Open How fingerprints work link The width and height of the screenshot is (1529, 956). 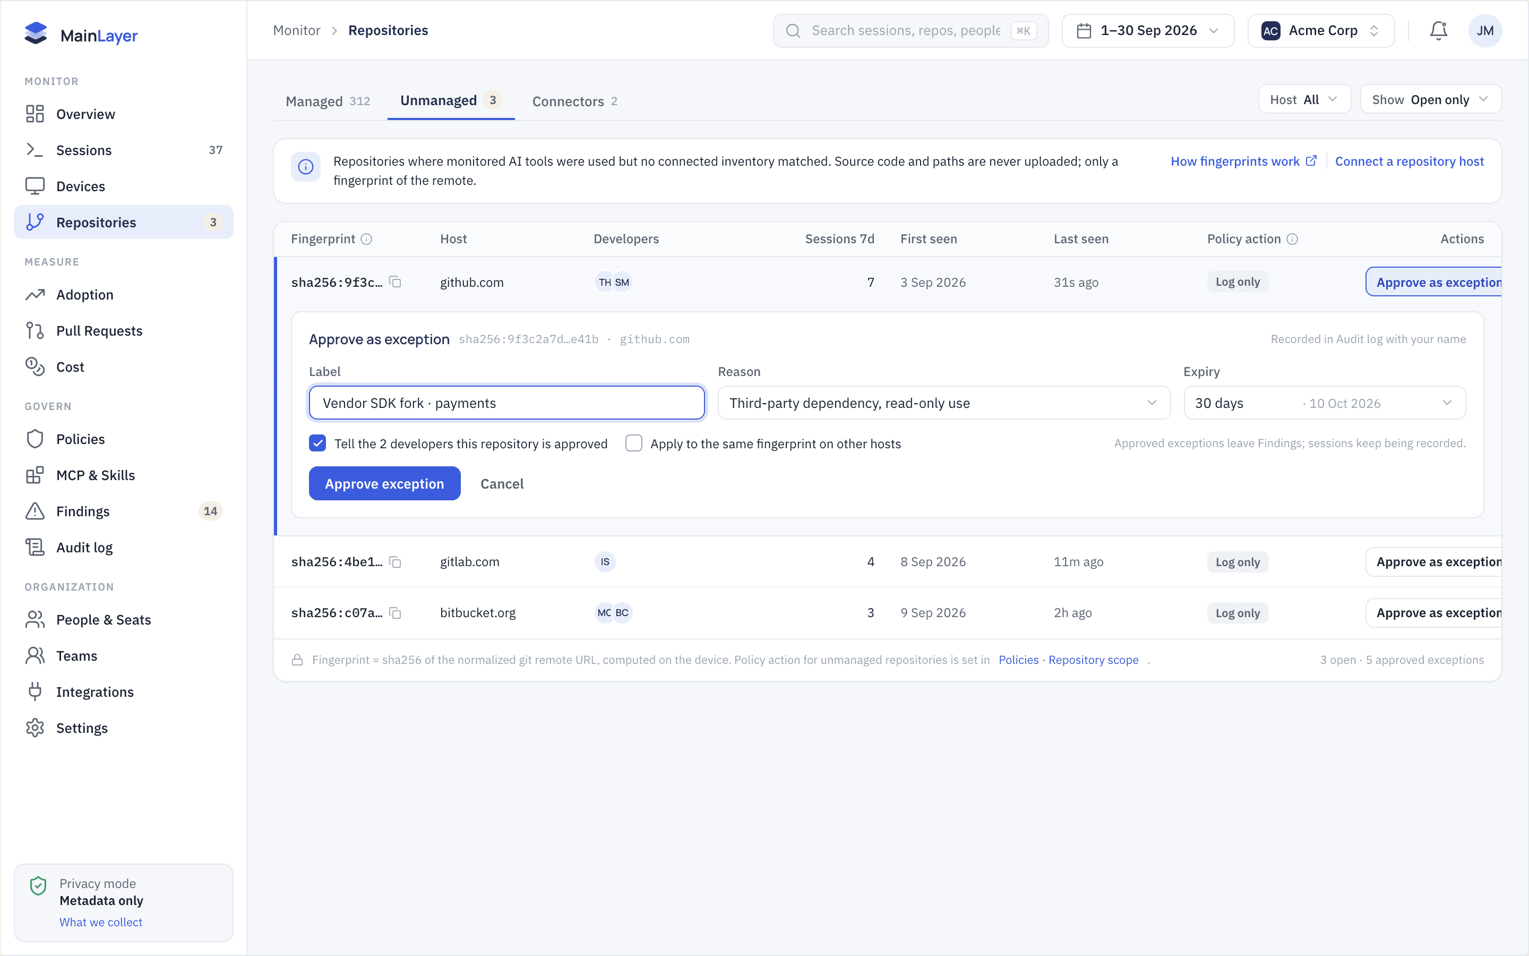(1243, 161)
